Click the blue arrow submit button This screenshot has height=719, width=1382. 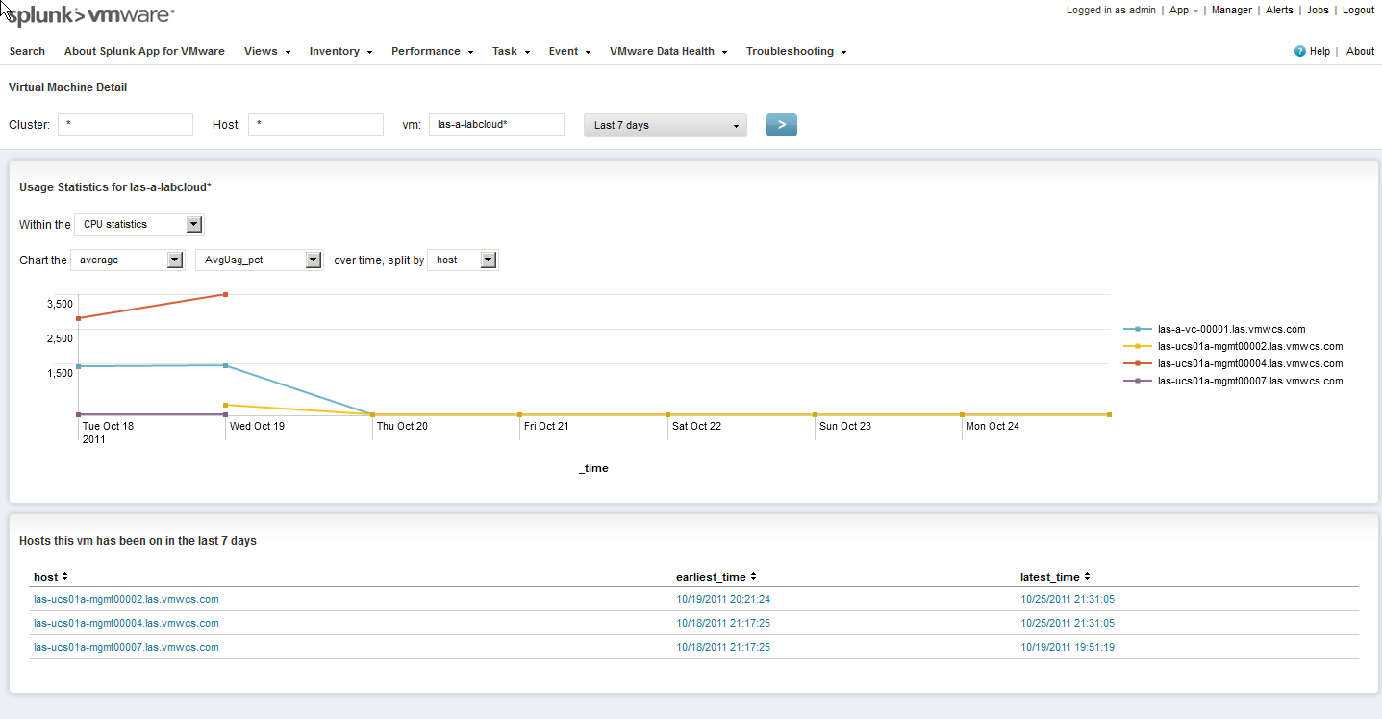[782, 125]
